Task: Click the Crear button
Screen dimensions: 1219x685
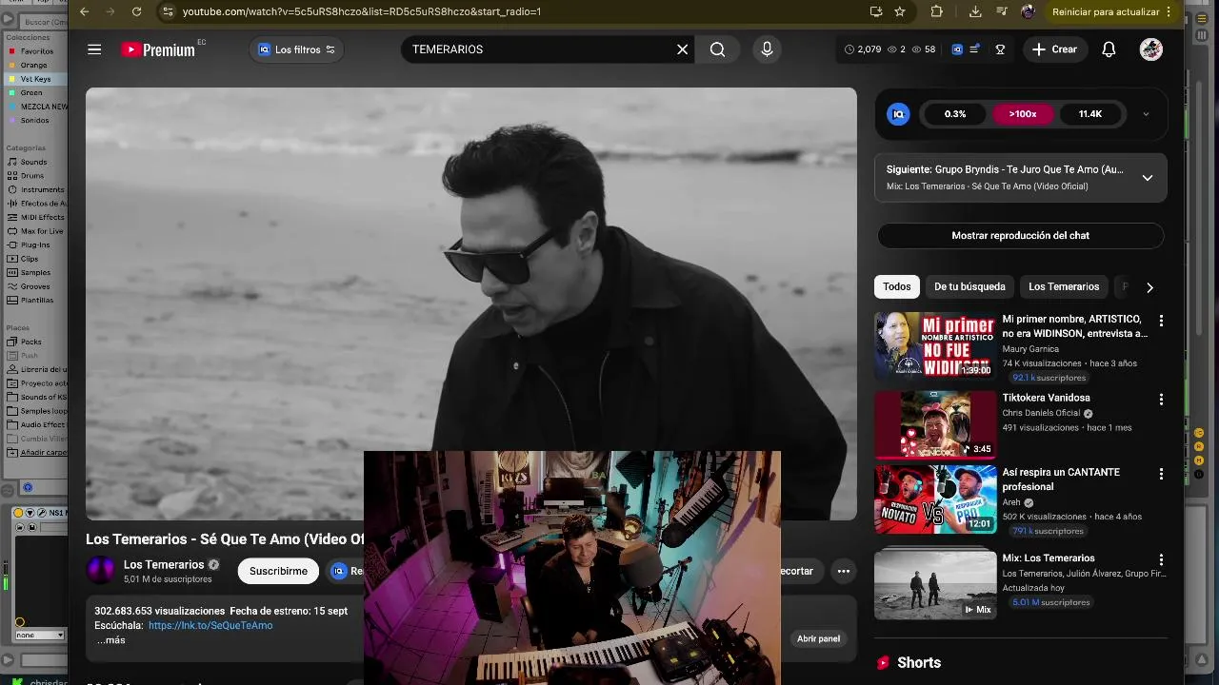Action: [x=1054, y=49]
